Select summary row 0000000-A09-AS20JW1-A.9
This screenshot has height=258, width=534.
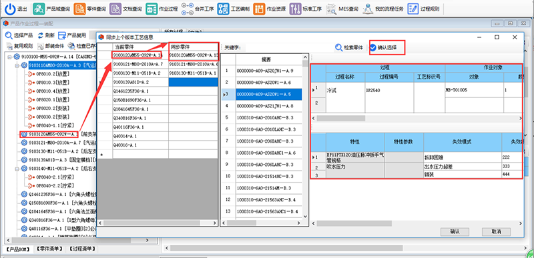point(268,71)
